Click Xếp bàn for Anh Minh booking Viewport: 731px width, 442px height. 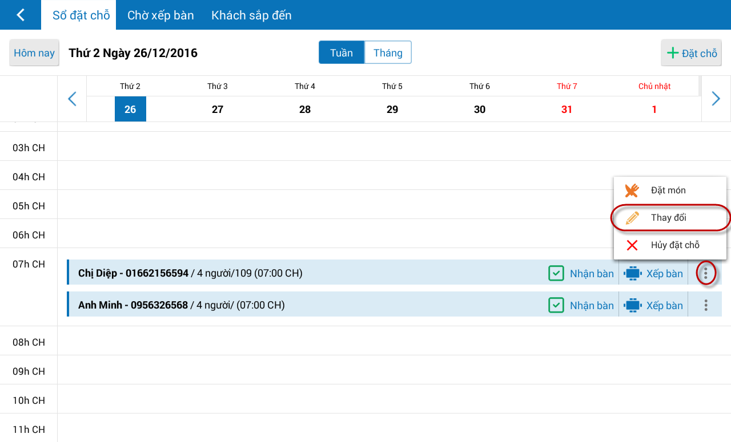point(653,306)
